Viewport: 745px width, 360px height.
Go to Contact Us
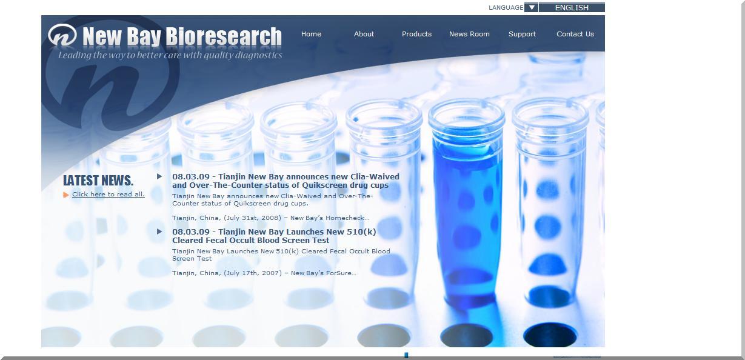[x=575, y=34]
